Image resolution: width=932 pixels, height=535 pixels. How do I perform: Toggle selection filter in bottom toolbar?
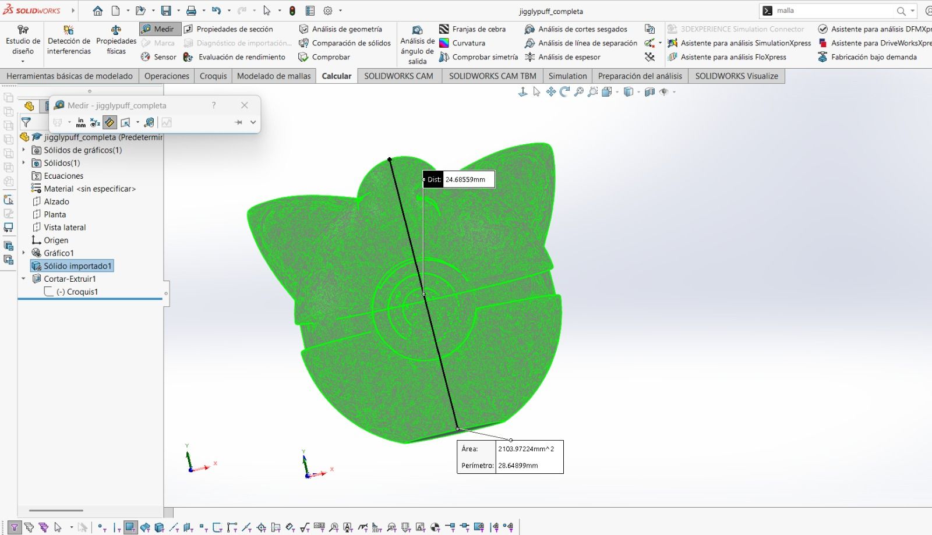(15, 527)
